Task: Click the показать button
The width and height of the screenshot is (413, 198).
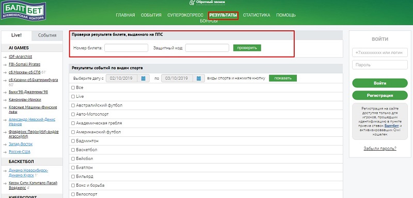Action: click(x=282, y=78)
